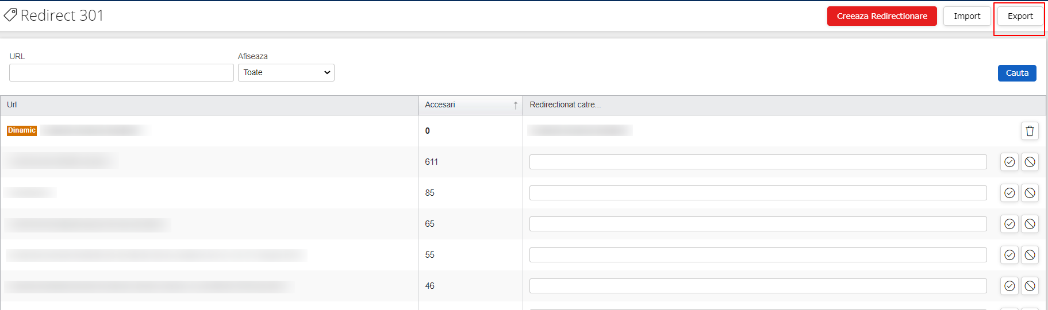This screenshot has height=310, width=1048.
Task: Confirm redirect for the 46 accesses row
Action: [x=1009, y=286]
